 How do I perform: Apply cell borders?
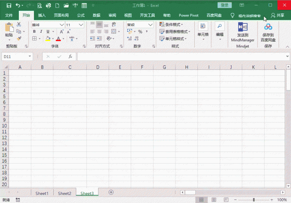pos(34,39)
